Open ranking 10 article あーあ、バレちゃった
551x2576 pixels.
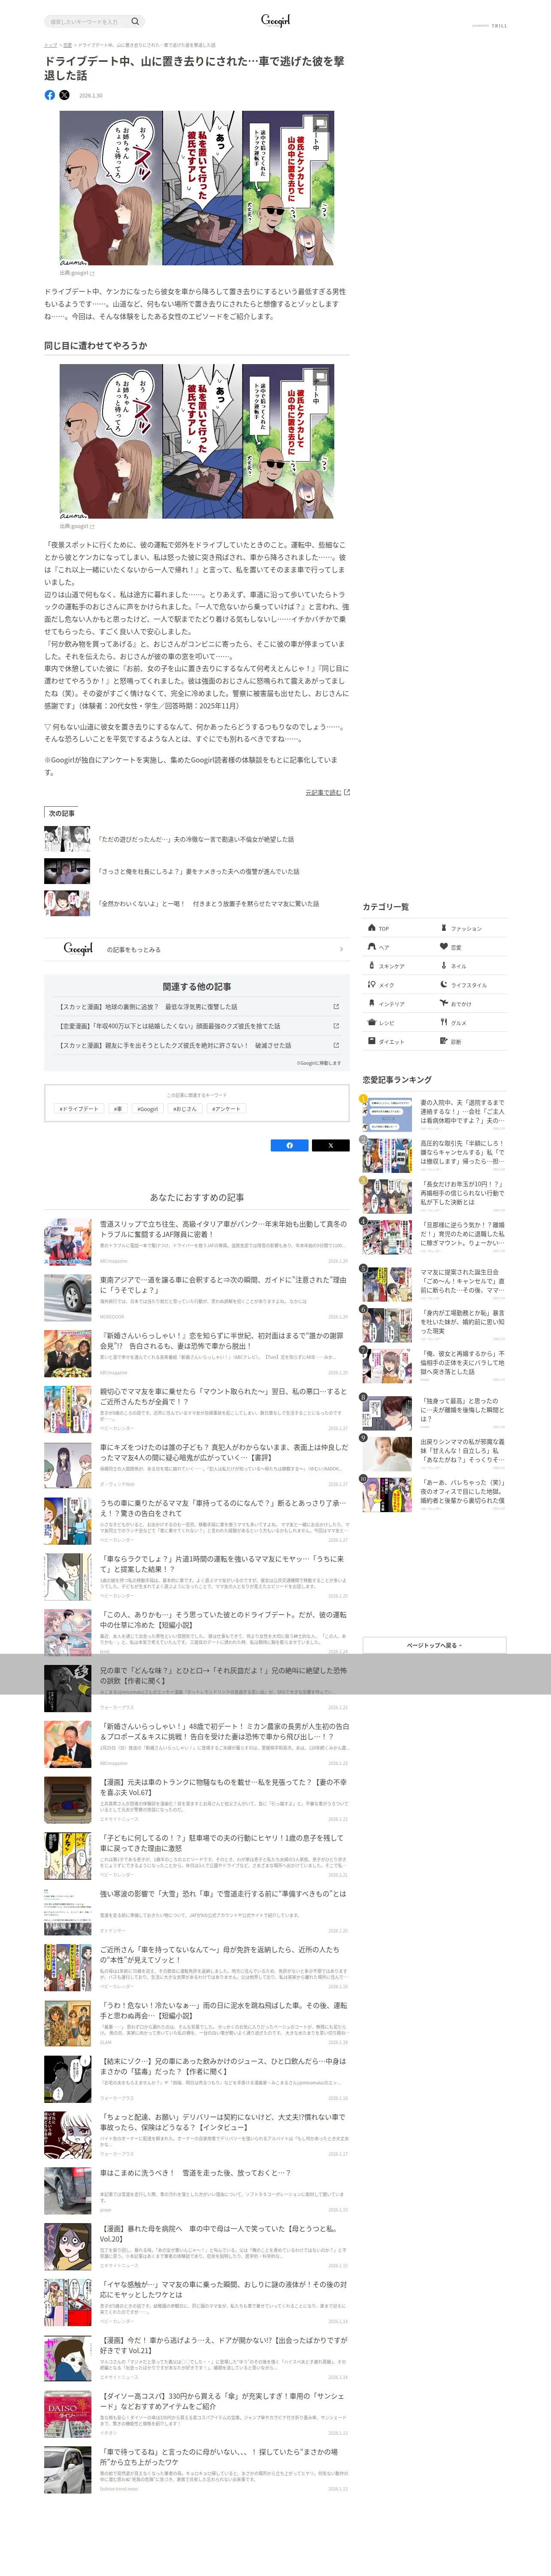[x=434, y=1494]
